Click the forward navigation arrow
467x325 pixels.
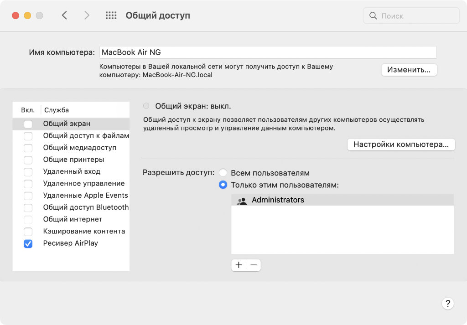tap(87, 15)
